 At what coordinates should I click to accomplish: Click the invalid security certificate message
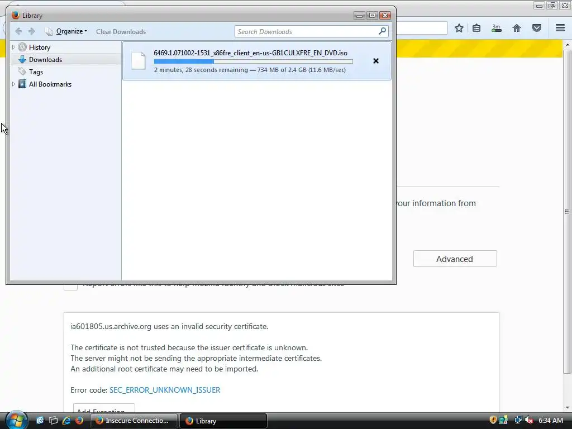pos(169,326)
